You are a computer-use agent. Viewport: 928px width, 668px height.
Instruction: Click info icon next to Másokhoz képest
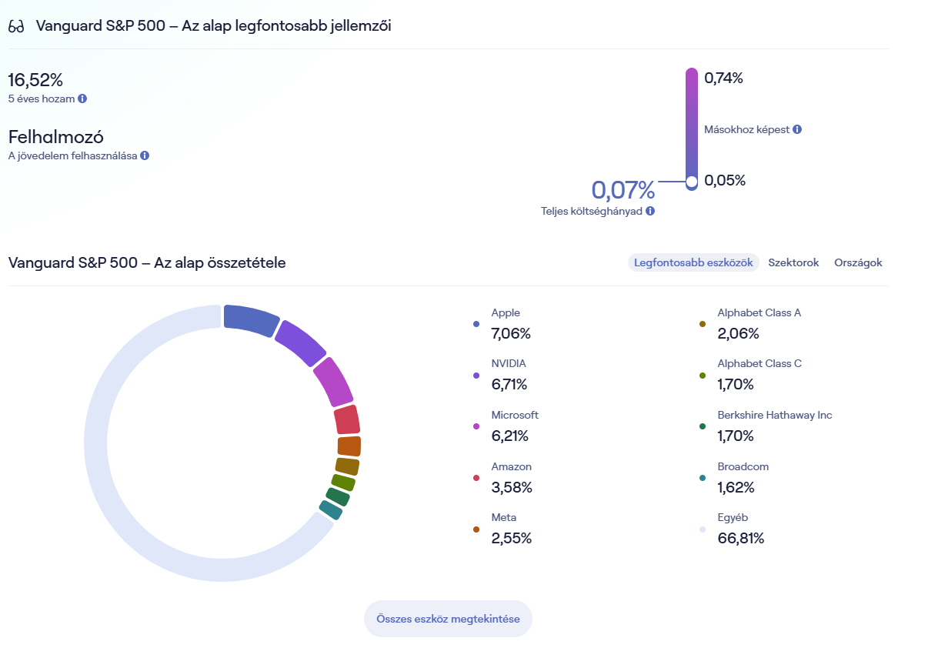coord(797,129)
